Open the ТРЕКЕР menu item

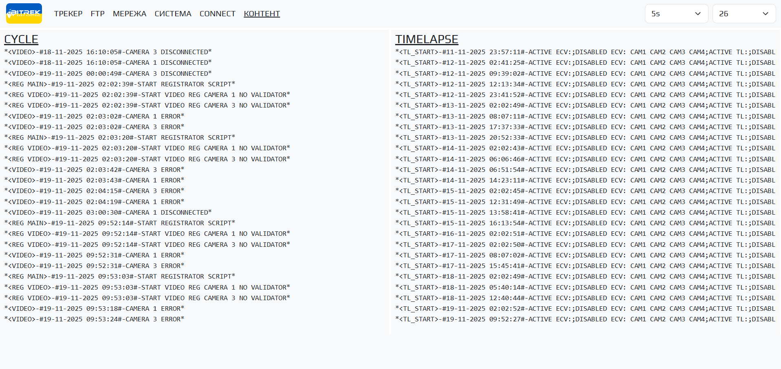[68, 14]
